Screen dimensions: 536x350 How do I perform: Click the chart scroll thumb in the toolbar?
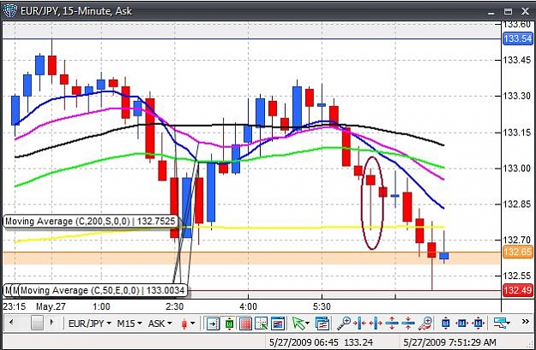(37, 323)
